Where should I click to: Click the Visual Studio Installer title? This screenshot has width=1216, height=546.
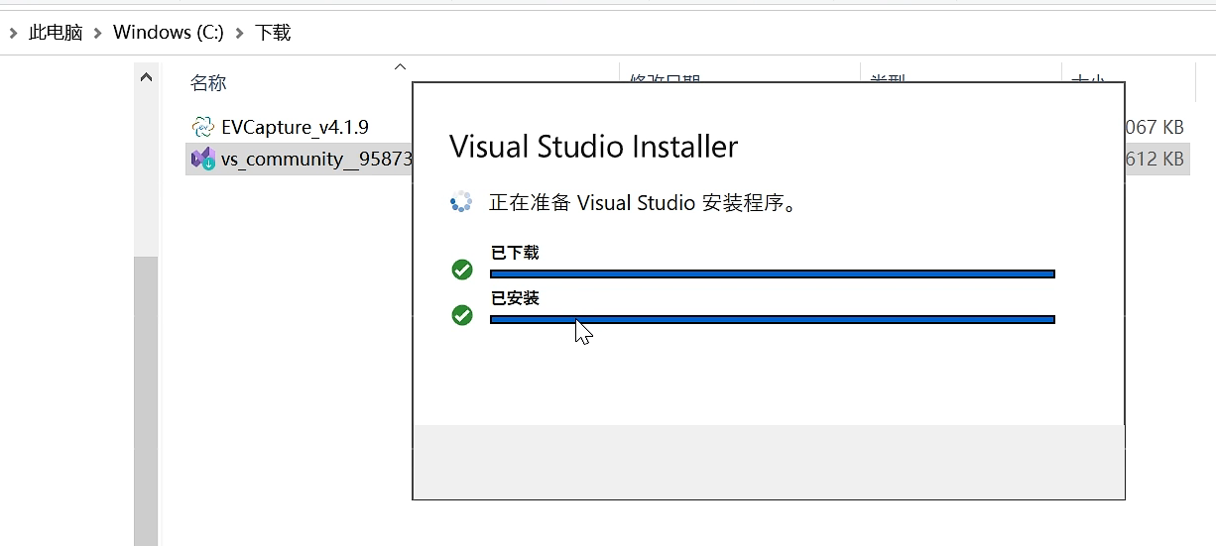[594, 148]
